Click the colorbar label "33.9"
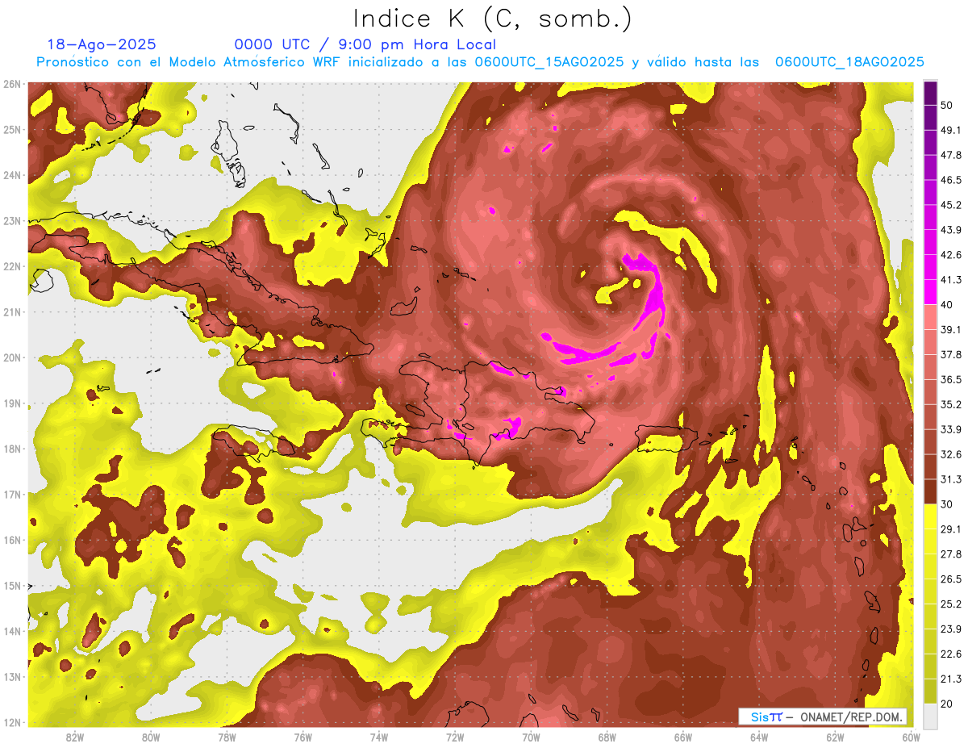 click(950, 429)
